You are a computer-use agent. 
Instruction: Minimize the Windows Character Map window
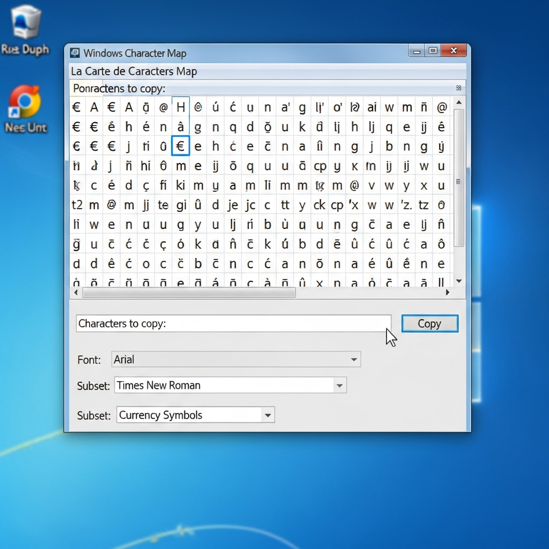pos(417,51)
